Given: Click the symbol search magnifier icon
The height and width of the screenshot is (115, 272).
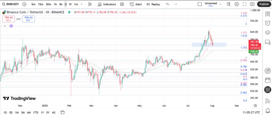Looking at the screenshot, I should [3, 4].
